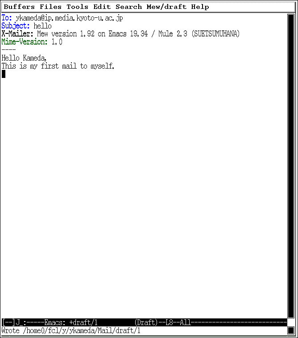The height and width of the screenshot is (338, 298).
Task: Open the Help menu
Action: click(200, 7)
